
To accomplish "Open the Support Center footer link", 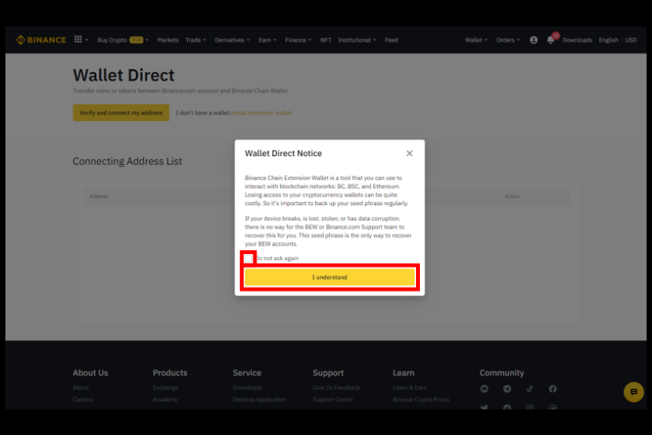I will click(x=333, y=399).
